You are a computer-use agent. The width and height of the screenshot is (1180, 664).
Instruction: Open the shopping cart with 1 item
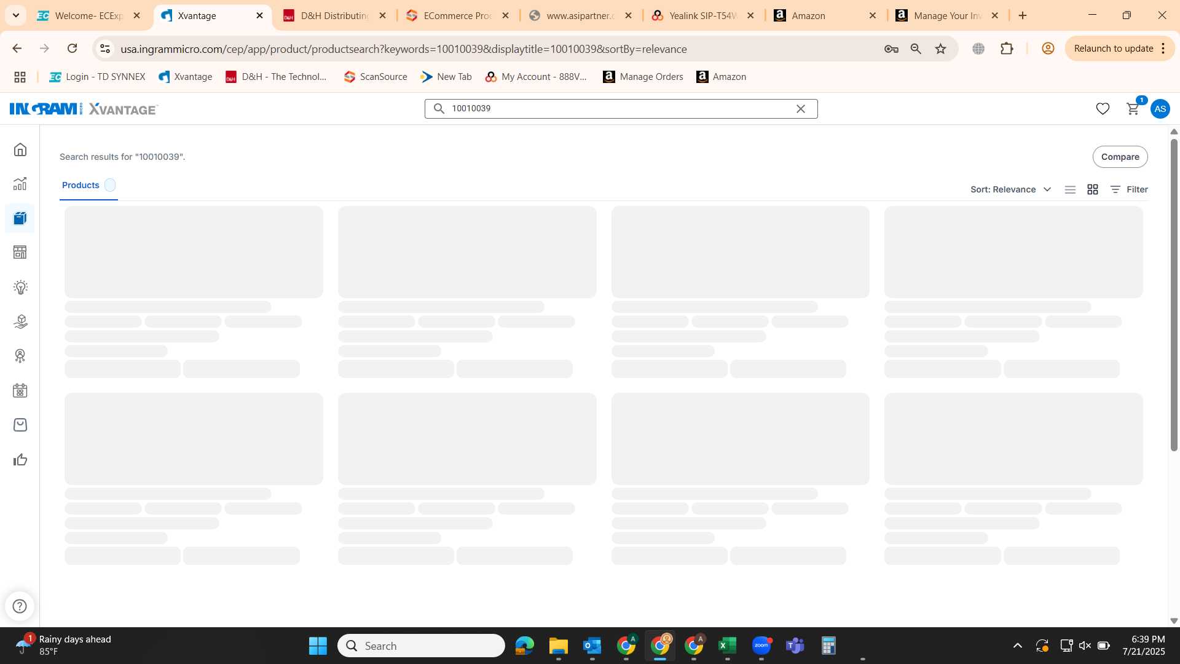tap(1133, 109)
